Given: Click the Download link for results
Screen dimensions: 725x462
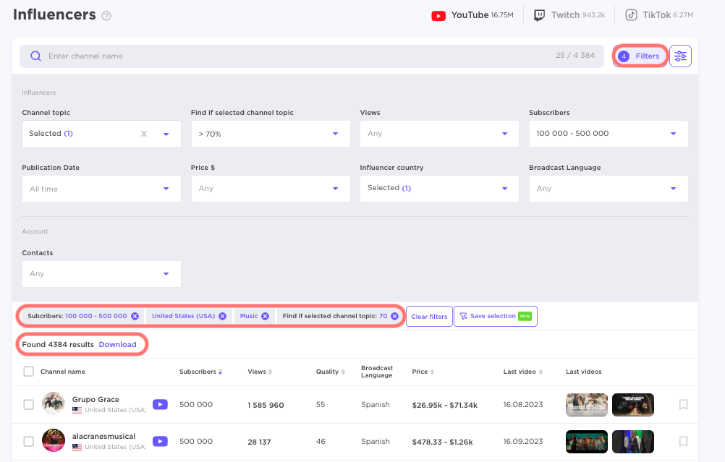Looking at the screenshot, I should pos(117,344).
